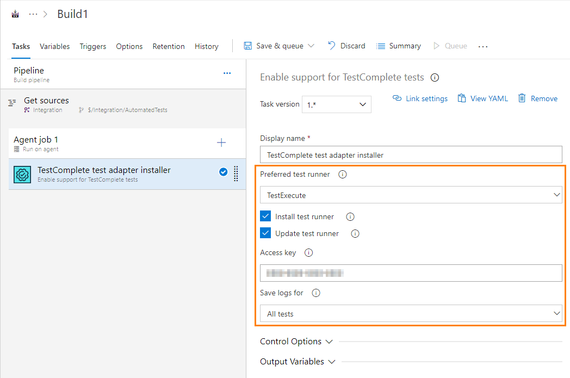Switch to the Retention tab
The image size is (570, 378).
169,47
